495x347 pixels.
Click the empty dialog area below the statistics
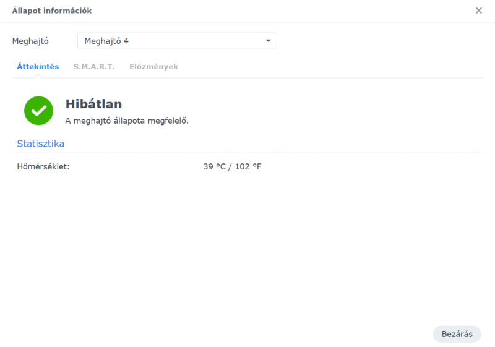248,246
